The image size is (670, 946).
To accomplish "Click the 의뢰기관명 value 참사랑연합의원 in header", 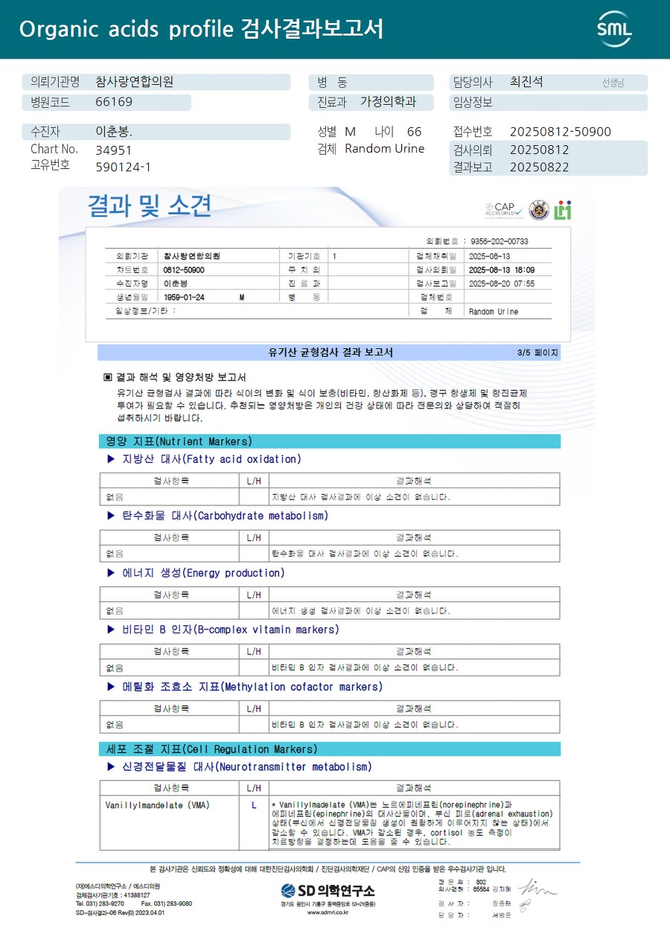I will coord(135,82).
